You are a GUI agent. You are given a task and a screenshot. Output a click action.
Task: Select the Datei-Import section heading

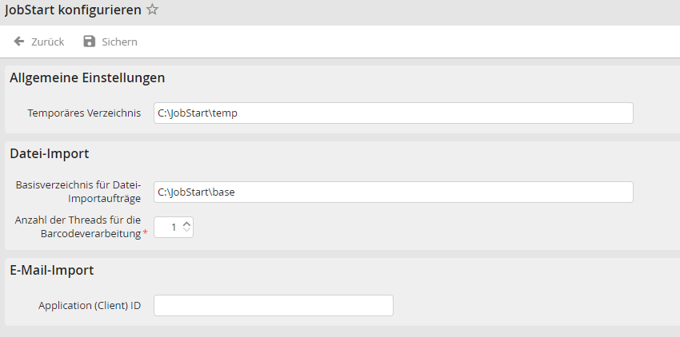click(x=49, y=153)
